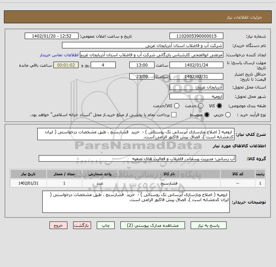Click the شرح کلی نیاز description box

[136, 134]
